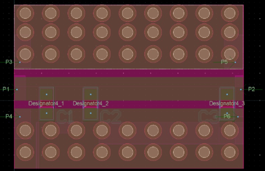Click the Designator4_2 text label
The height and width of the screenshot is (171, 265).
click(x=91, y=103)
